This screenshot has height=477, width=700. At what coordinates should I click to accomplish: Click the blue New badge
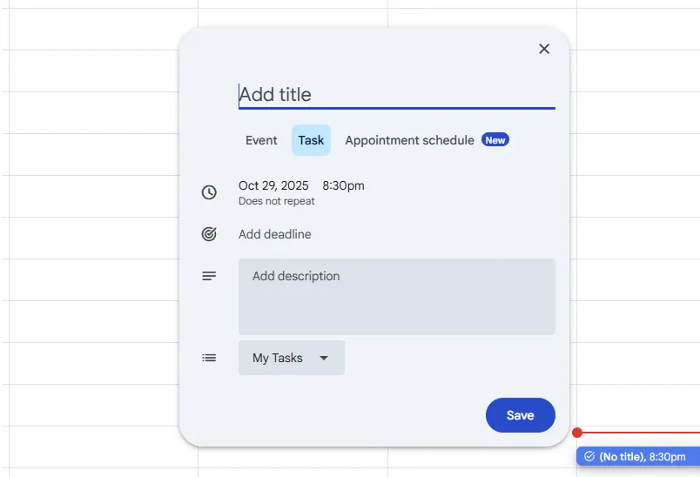click(x=495, y=140)
